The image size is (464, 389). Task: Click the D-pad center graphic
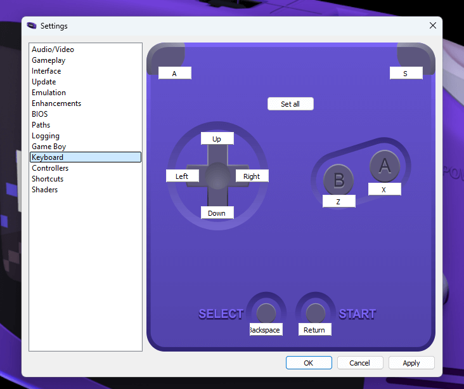217,176
